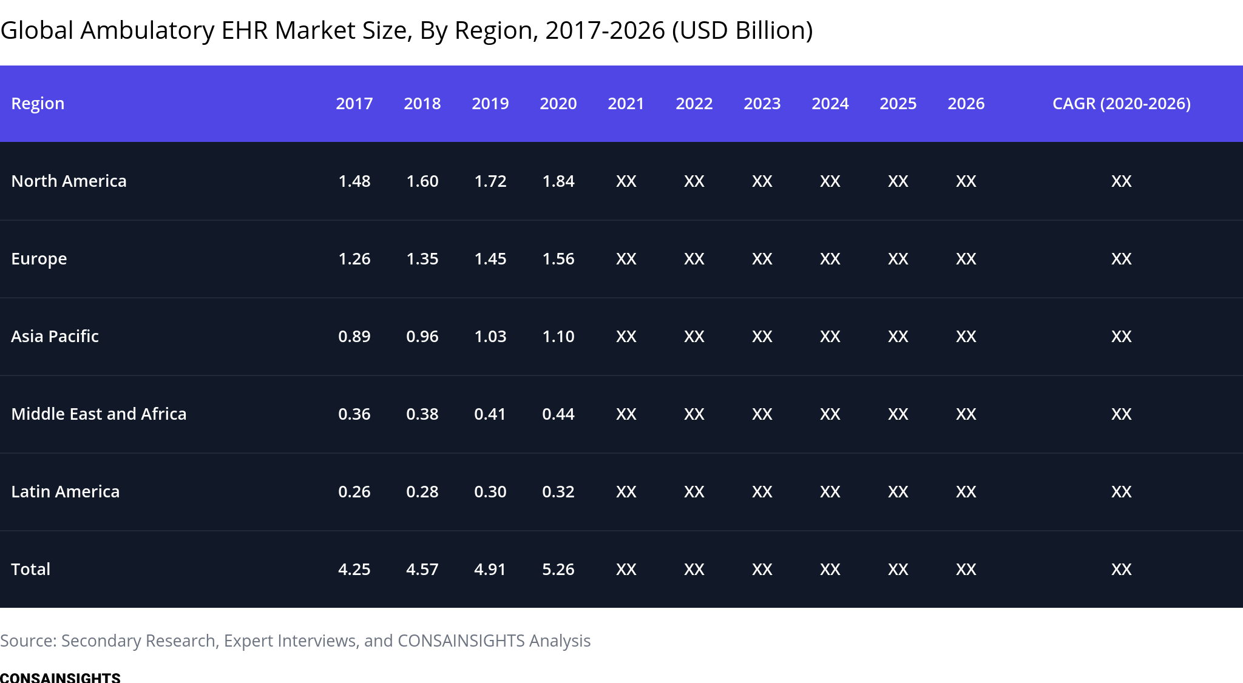Select the 2023 column header
Image resolution: width=1243 pixels, height=683 pixels.
[762, 104]
